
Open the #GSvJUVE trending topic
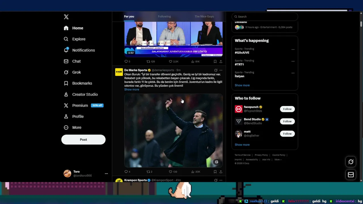(242, 52)
